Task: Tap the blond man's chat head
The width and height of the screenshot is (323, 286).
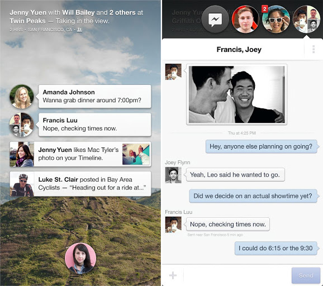Action: pos(245,20)
